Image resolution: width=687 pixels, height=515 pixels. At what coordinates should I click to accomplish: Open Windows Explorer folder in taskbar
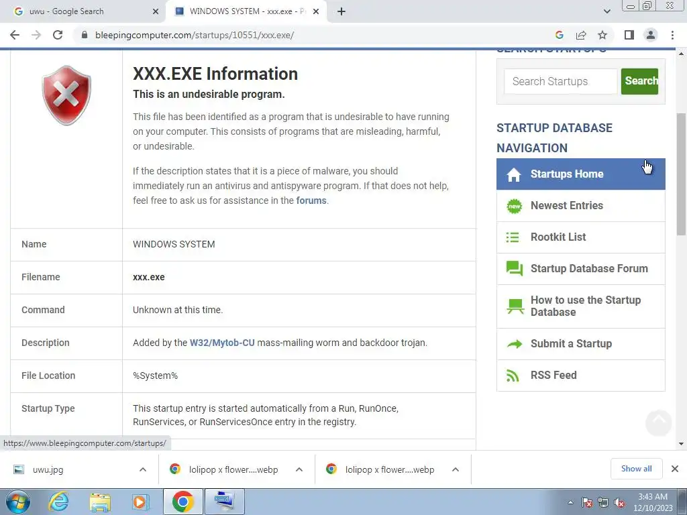point(100,502)
